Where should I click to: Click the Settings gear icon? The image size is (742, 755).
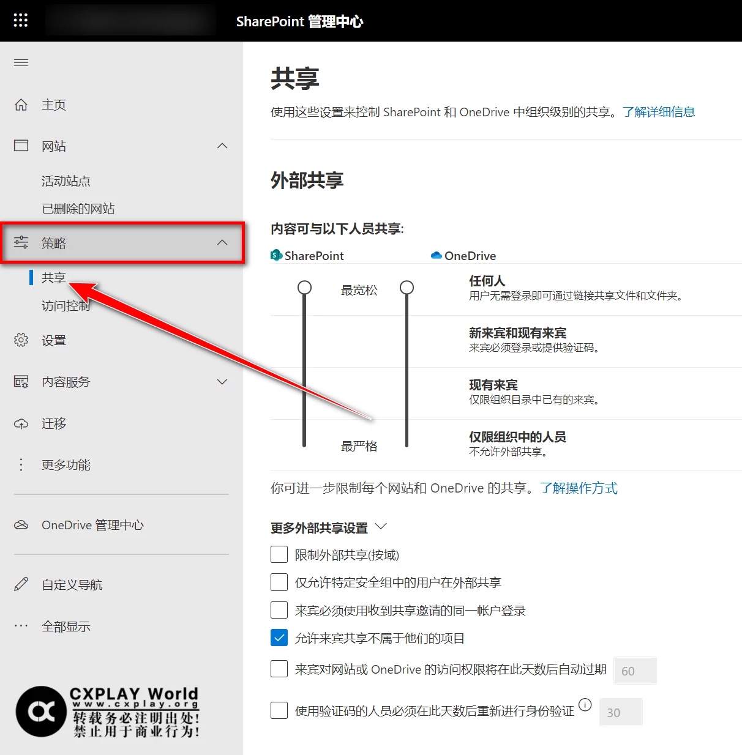pos(21,340)
